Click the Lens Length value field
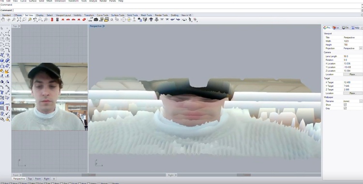 352,57
